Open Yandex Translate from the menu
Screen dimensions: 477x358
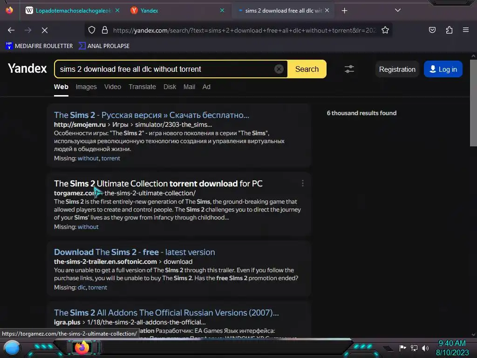(142, 87)
